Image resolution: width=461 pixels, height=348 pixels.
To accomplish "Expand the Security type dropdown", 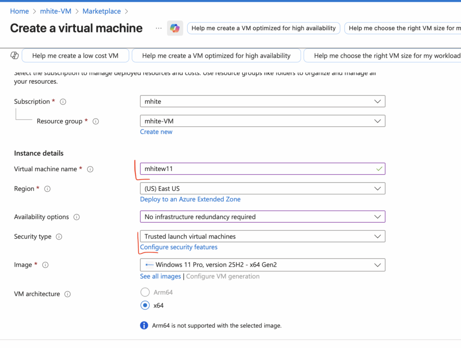I will pyautogui.click(x=262, y=236).
